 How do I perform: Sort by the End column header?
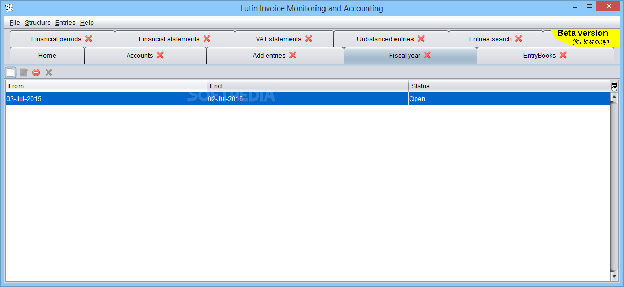307,86
